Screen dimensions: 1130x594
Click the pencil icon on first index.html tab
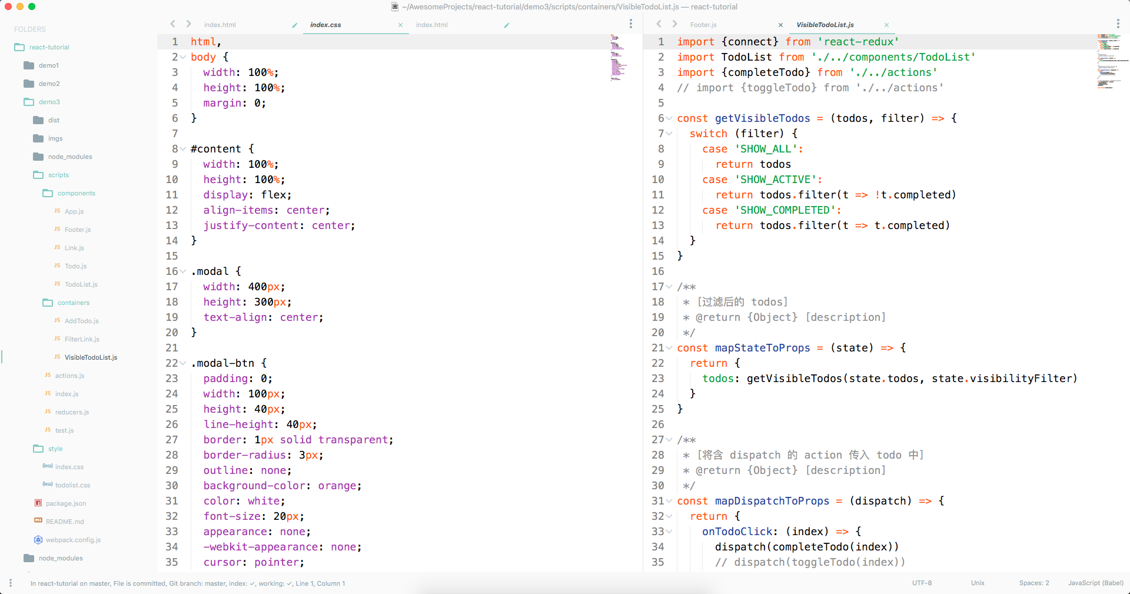coord(294,25)
